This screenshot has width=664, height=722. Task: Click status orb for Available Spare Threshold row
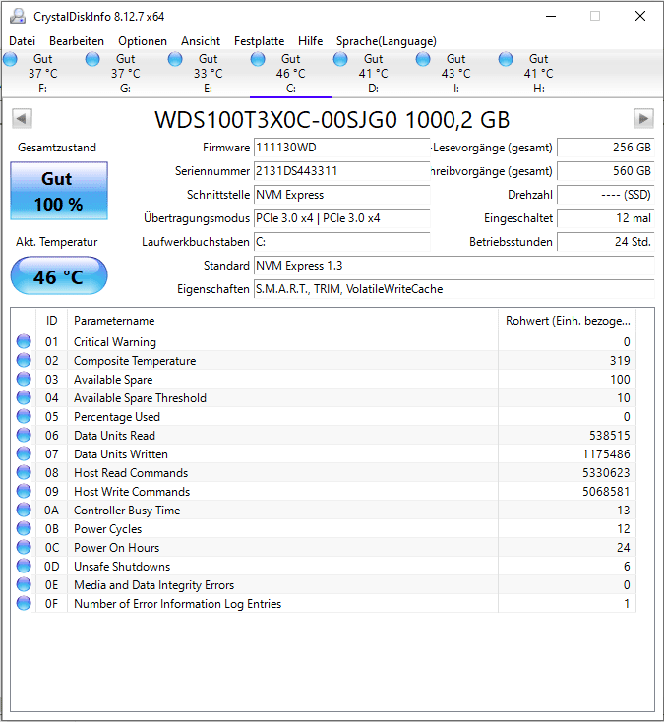point(24,397)
